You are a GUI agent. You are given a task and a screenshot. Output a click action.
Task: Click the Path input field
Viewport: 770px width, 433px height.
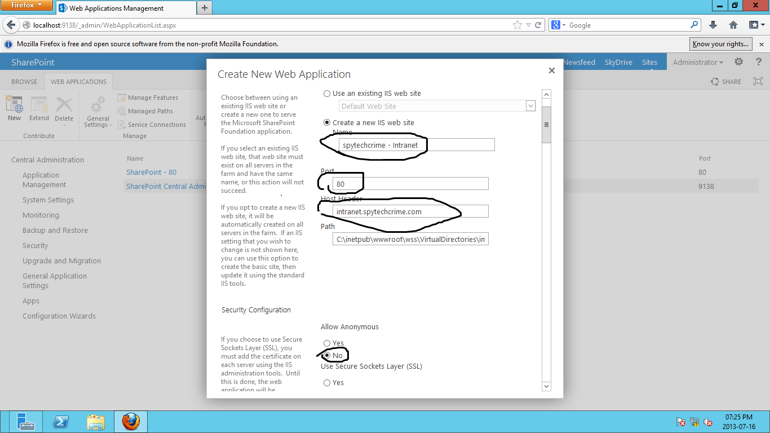pos(410,239)
